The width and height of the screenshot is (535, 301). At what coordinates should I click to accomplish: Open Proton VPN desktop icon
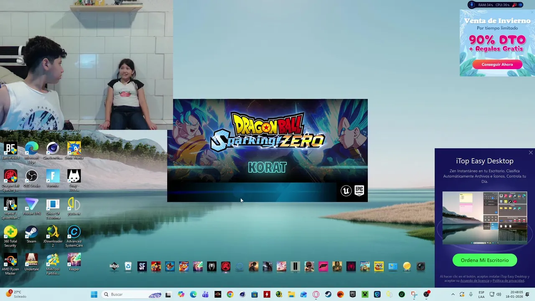(31, 207)
